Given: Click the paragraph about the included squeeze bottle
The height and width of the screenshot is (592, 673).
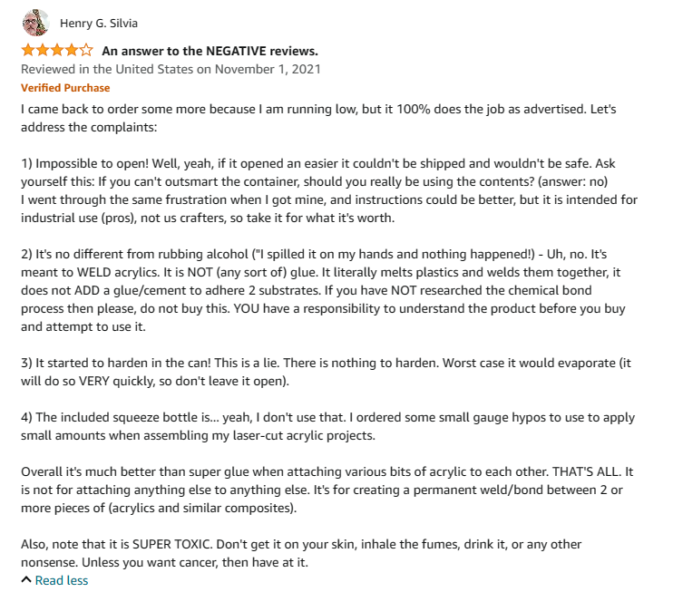Looking at the screenshot, I should tap(328, 426).
